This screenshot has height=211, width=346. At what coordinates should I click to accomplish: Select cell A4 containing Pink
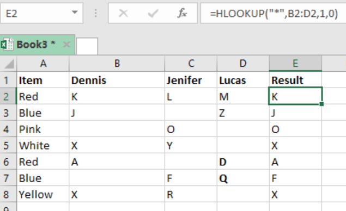43,129
